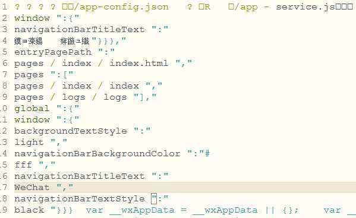Click the highlighted WeChat text line

(185, 187)
